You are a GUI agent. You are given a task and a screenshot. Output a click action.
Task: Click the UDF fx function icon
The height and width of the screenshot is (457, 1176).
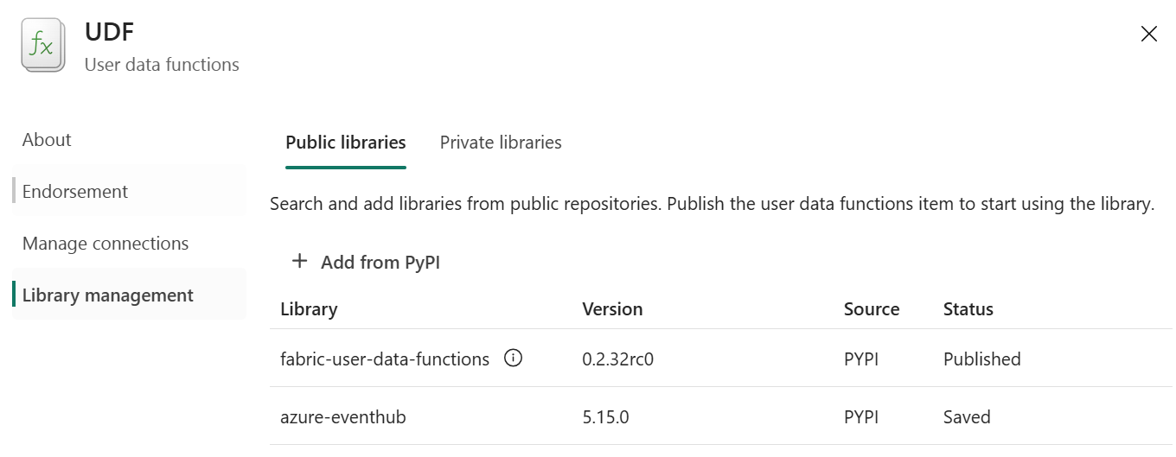(x=42, y=46)
